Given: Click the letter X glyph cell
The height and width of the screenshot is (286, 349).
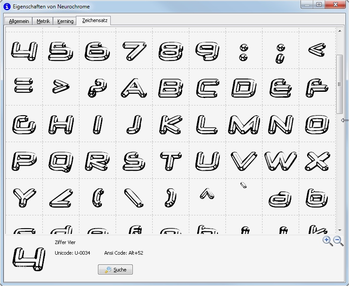Looking at the screenshot, I should click(317, 161).
